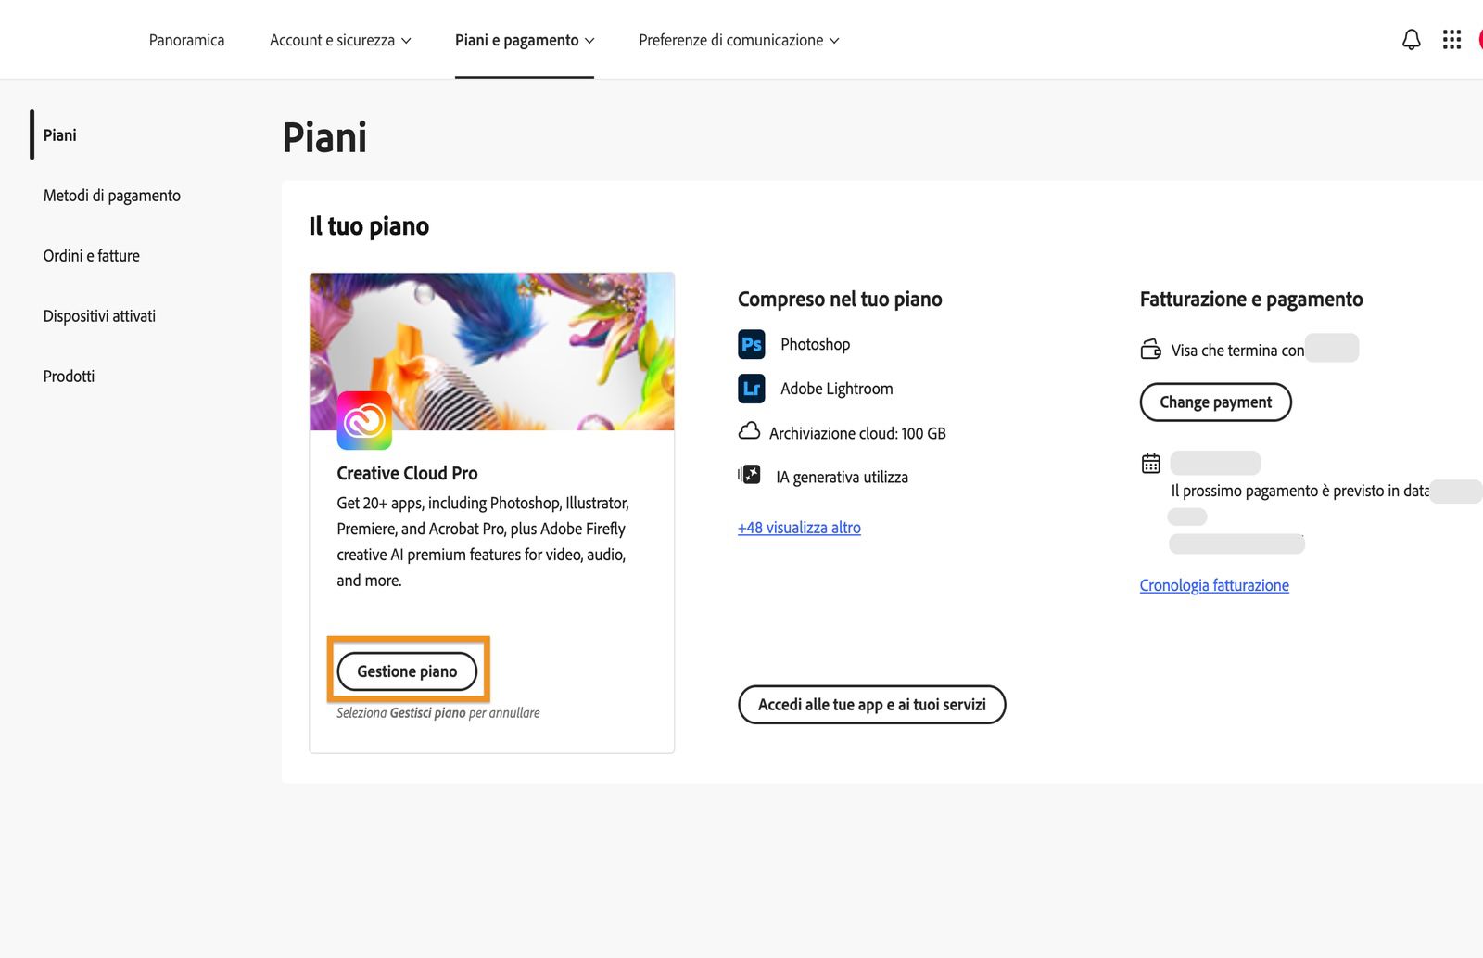Expand Preferenze di comunicazione dropdown
The height and width of the screenshot is (958, 1483).
tap(739, 40)
